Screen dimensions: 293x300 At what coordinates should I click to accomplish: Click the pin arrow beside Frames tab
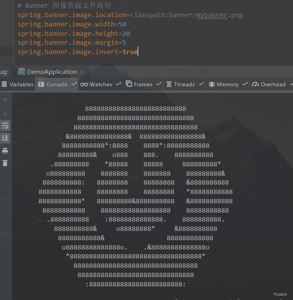159,84
